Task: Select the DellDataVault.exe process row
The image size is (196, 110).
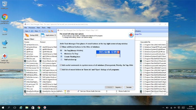Action: click(31, 73)
